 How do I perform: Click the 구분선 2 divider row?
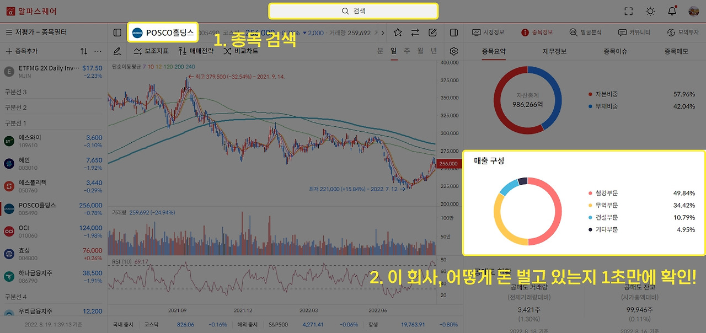[53, 108]
